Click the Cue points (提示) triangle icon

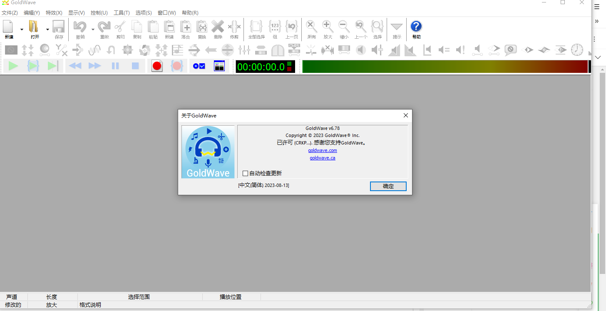click(397, 27)
